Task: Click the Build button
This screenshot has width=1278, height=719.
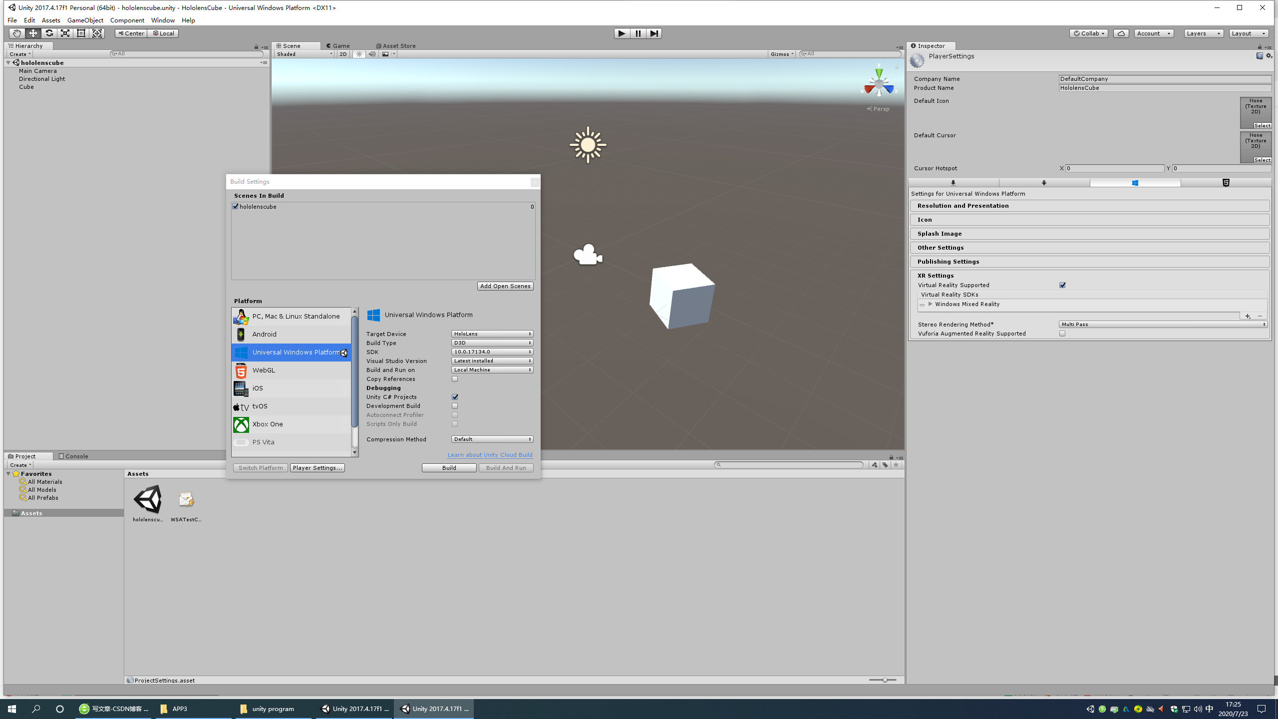Action: (449, 468)
